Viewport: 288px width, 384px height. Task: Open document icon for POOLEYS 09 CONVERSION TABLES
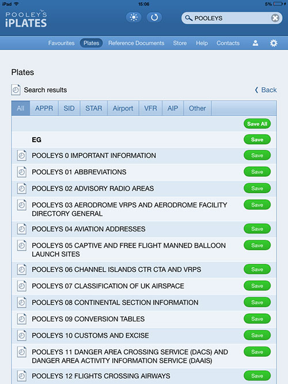coord(21,319)
